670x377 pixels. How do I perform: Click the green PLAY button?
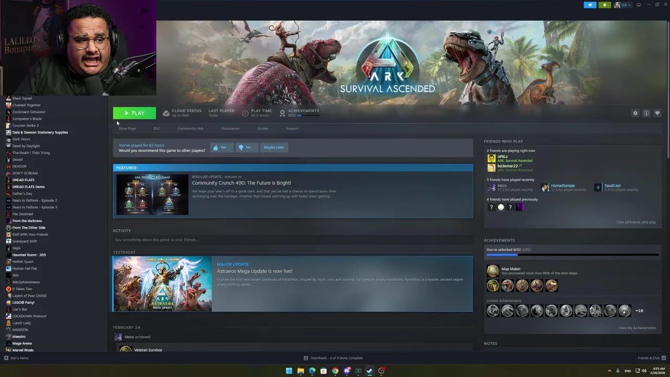point(135,113)
